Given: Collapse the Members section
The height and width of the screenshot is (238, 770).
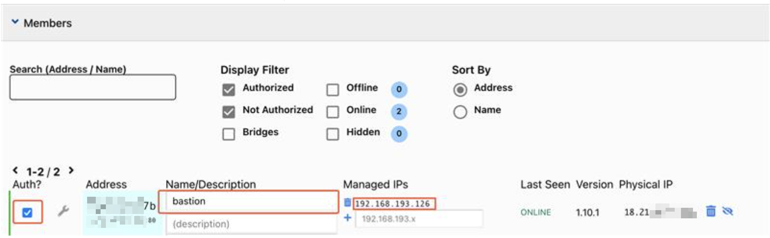Looking at the screenshot, I should point(15,22).
